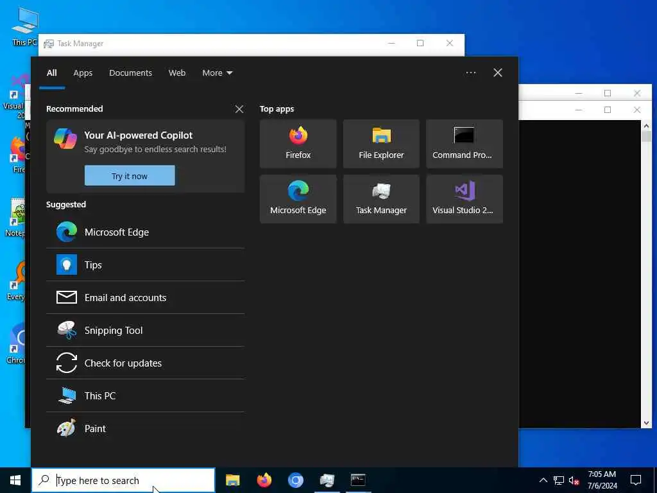Open Email and accounts suggestion
Image resolution: width=657 pixels, height=493 pixels.
[x=146, y=297]
